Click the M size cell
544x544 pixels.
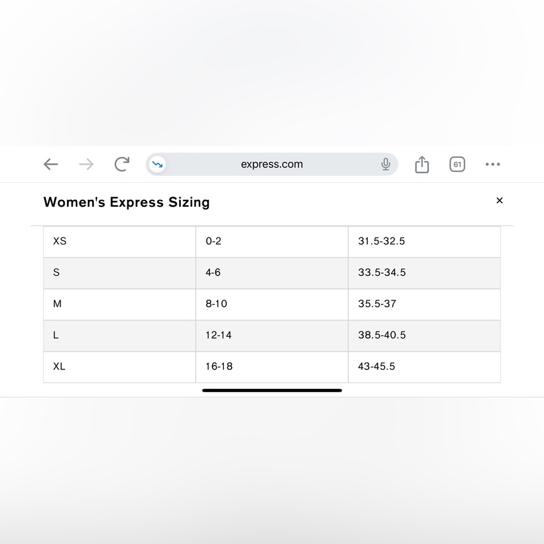tap(120, 304)
